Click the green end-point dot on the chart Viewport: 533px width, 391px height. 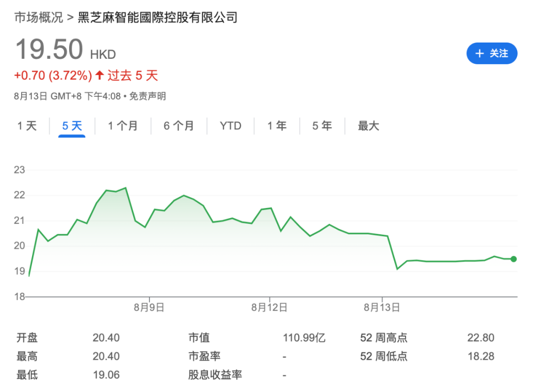pos(514,259)
